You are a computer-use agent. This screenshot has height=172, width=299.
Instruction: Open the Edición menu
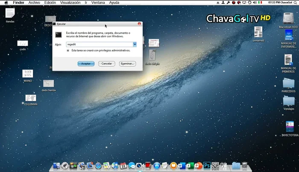pos(50,3)
